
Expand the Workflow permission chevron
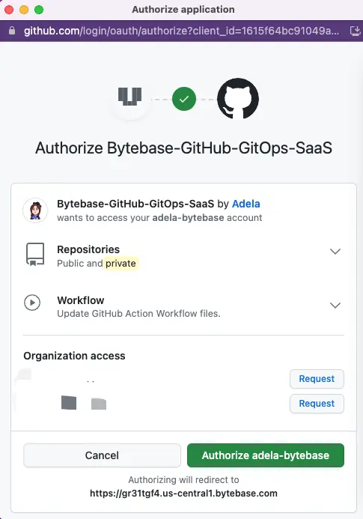tap(335, 305)
